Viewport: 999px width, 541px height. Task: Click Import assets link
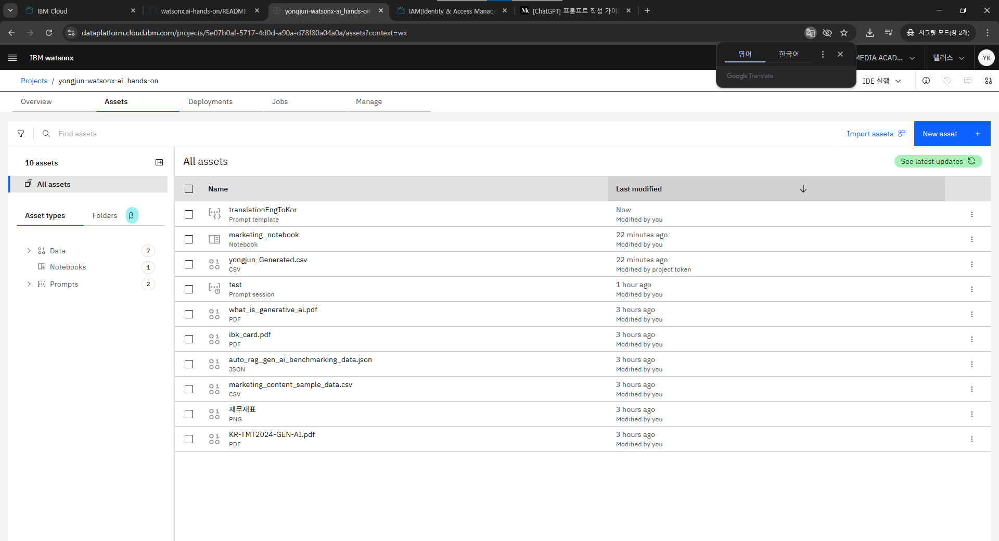click(x=876, y=134)
